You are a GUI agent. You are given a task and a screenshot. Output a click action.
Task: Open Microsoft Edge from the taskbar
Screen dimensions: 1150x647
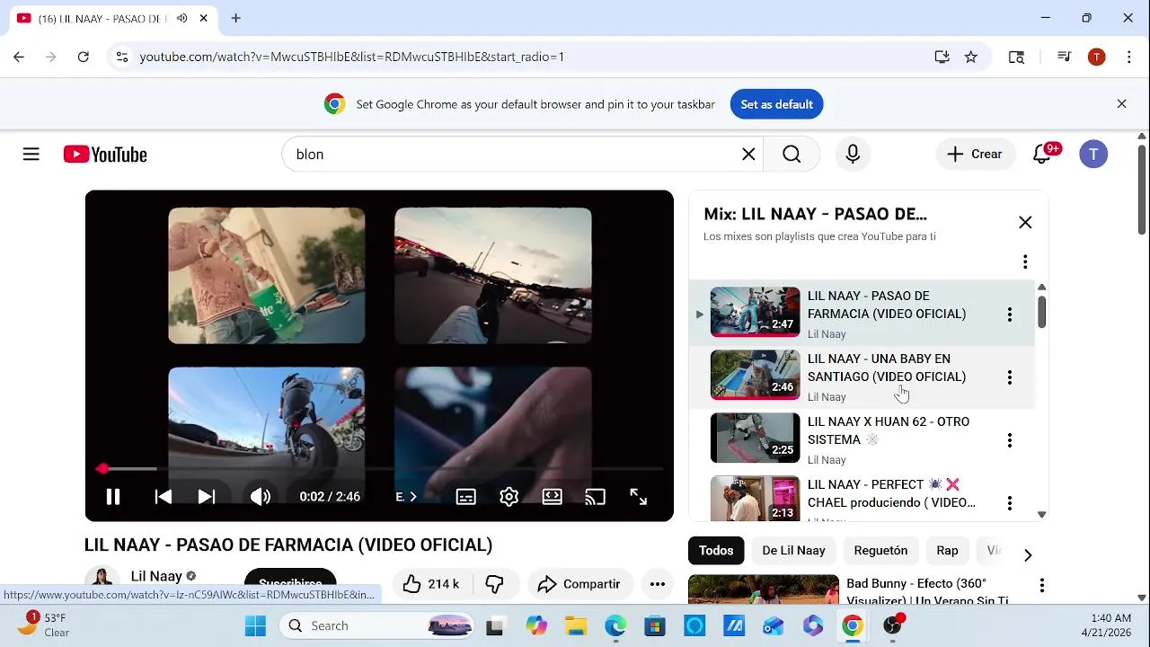click(615, 626)
